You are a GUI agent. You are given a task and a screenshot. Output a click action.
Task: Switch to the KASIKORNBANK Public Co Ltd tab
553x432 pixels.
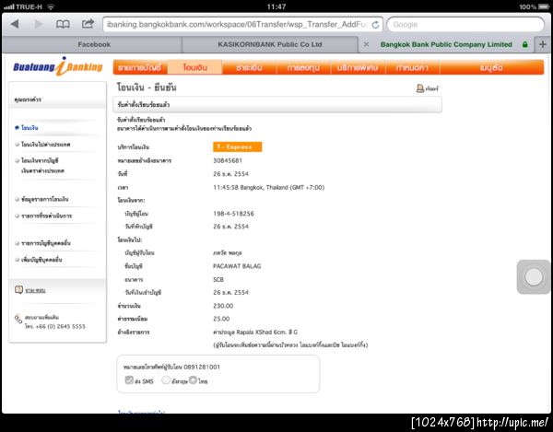[270, 45]
